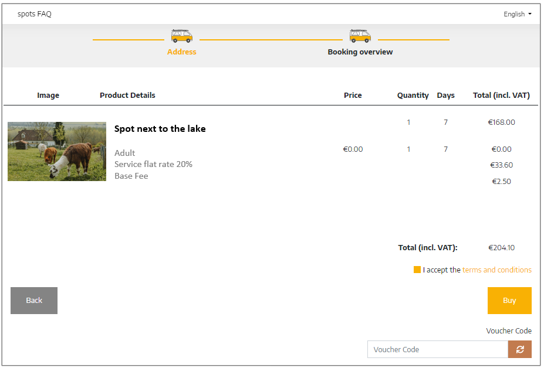The height and width of the screenshot is (368, 544).
Task: Click the Product Details column header
Action: click(127, 96)
